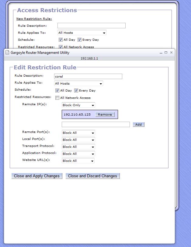Image resolution: width=191 pixels, height=247 pixels.
Task: Click Rule Description field in background Access Restrictions
Action: pyautogui.click(x=92, y=26)
